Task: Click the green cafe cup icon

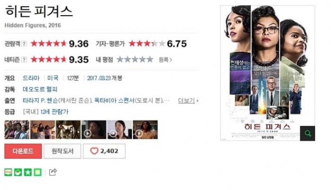Action: tap(18, 172)
